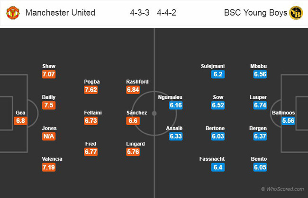
Task: Select player Rashford on the pitch
Action: pyautogui.click(x=136, y=81)
